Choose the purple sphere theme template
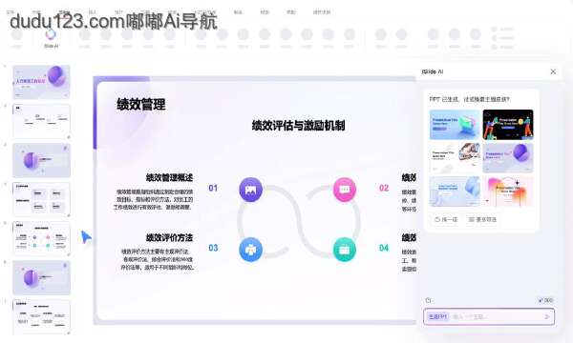573x343 pixels. 508,158
